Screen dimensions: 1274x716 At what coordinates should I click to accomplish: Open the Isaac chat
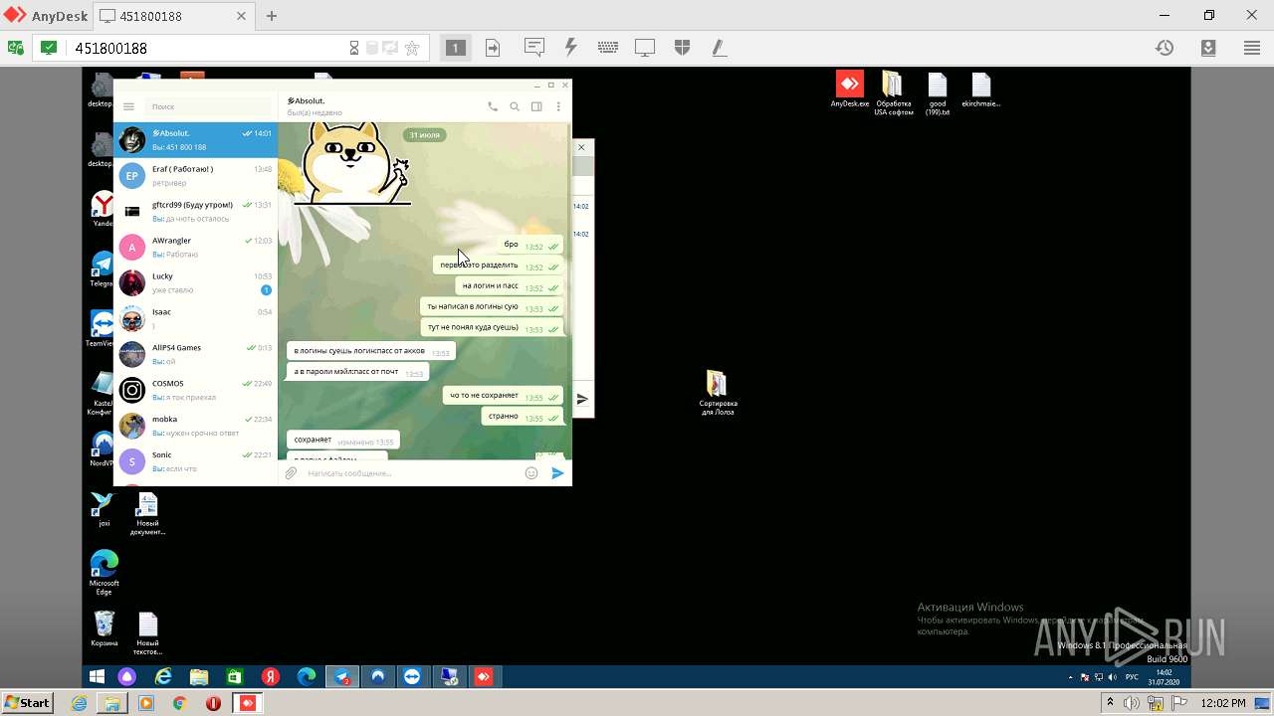[x=195, y=319]
